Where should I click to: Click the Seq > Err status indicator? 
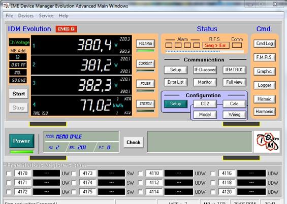pyautogui.click(x=216, y=45)
